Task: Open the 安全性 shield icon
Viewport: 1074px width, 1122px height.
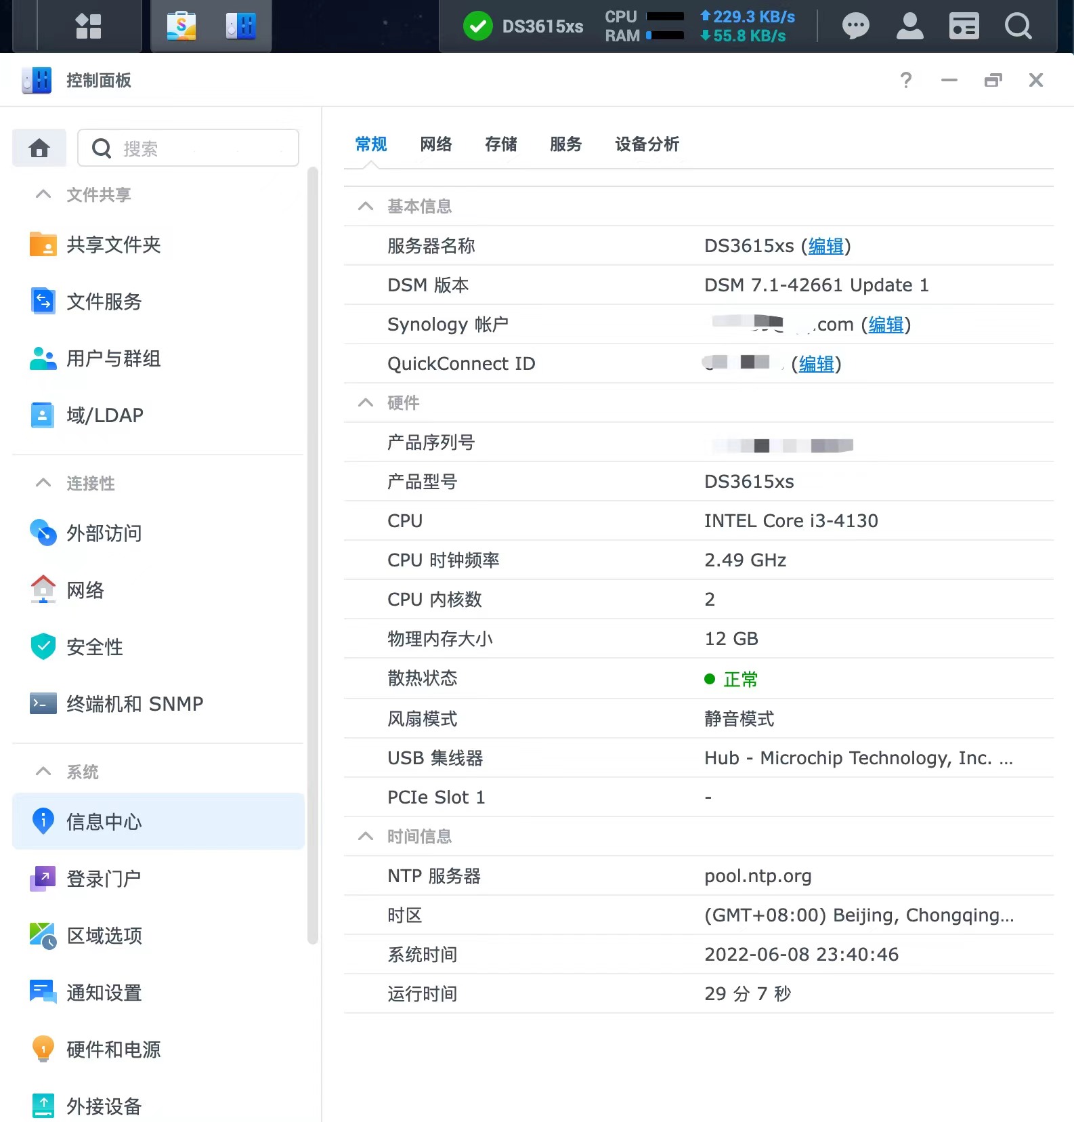Action: click(43, 646)
